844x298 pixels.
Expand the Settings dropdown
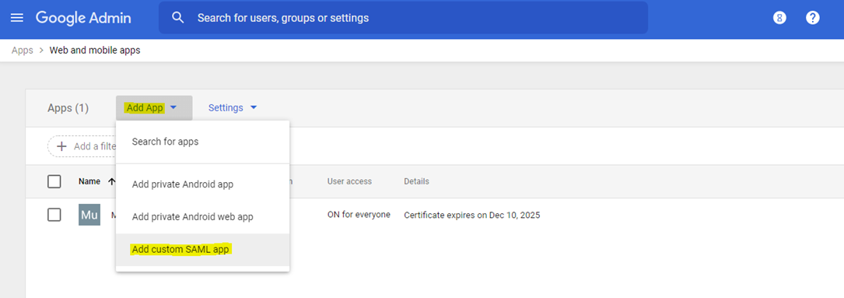(233, 108)
